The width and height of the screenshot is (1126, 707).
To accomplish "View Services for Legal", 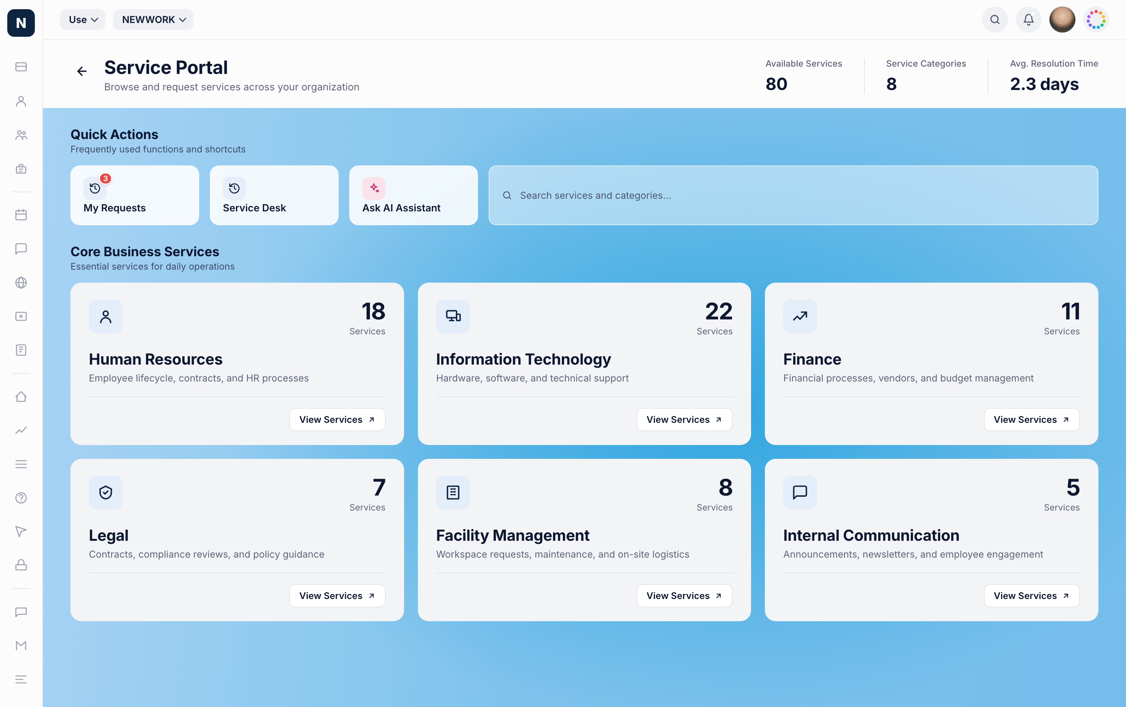I will (337, 596).
